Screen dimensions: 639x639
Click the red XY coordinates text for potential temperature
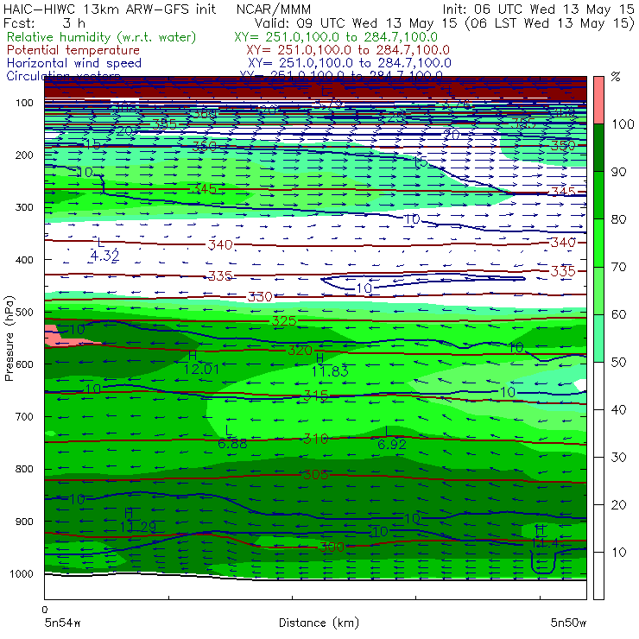point(348,50)
